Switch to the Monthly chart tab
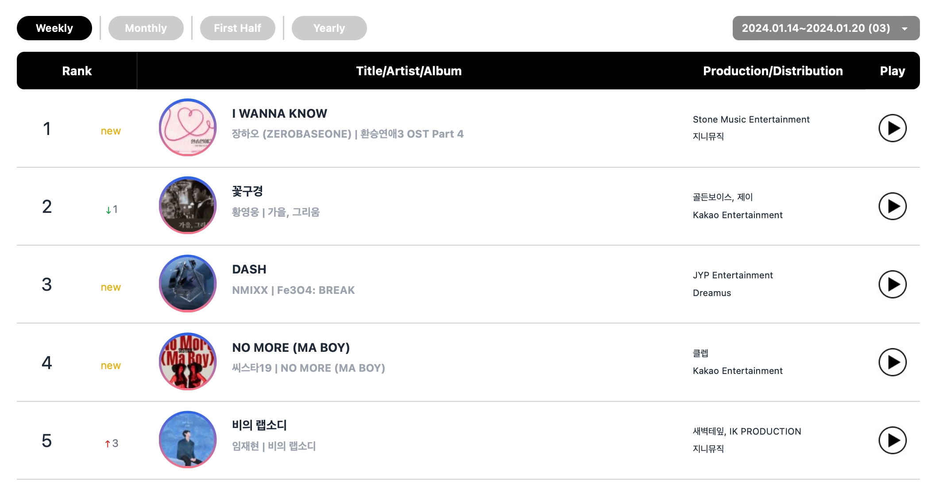 pos(146,28)
